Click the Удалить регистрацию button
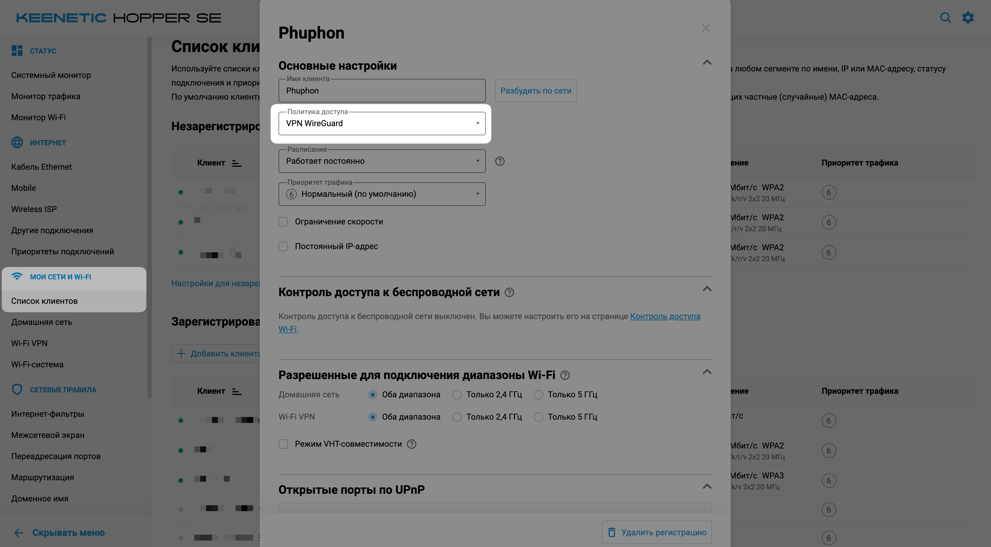The height and width of the screenshot is (547, 991). coord(657,532)
